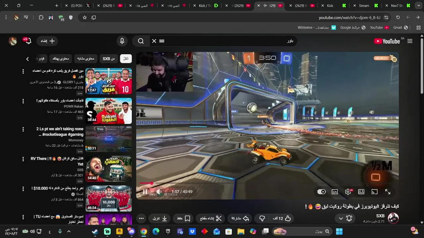Go to YouTube home via the logo

click(x=387, y=41)
